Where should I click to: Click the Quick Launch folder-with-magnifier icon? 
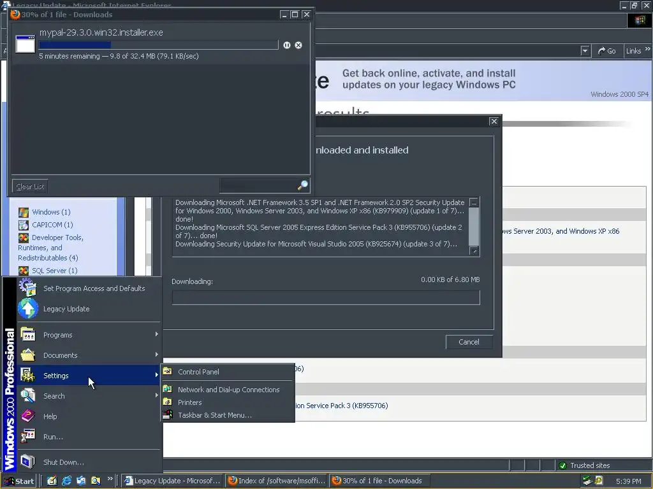point(96,481)
